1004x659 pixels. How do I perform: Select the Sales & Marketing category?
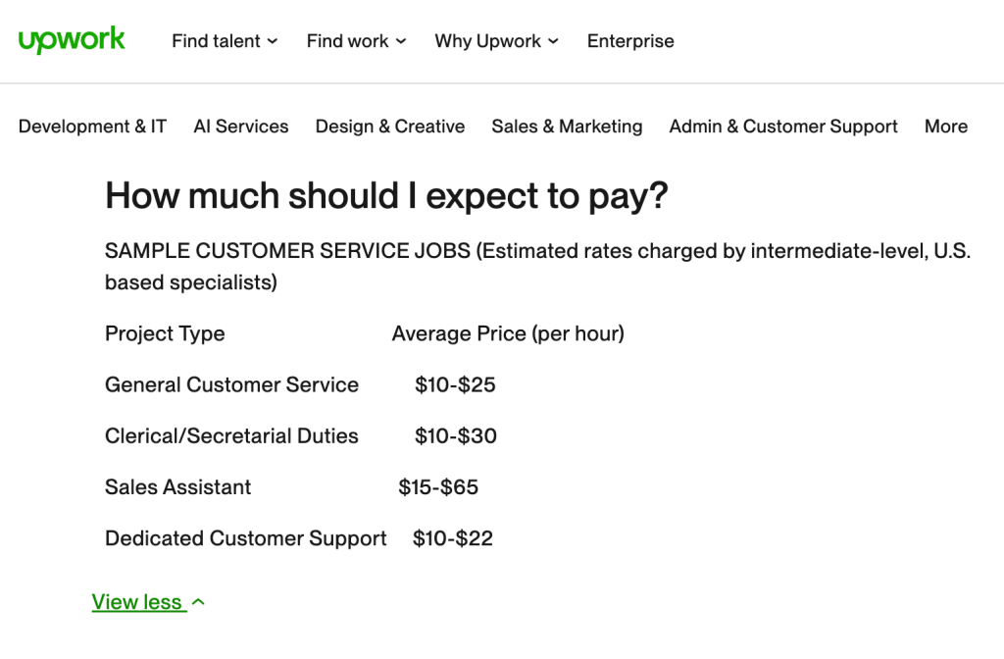[567, 127]
